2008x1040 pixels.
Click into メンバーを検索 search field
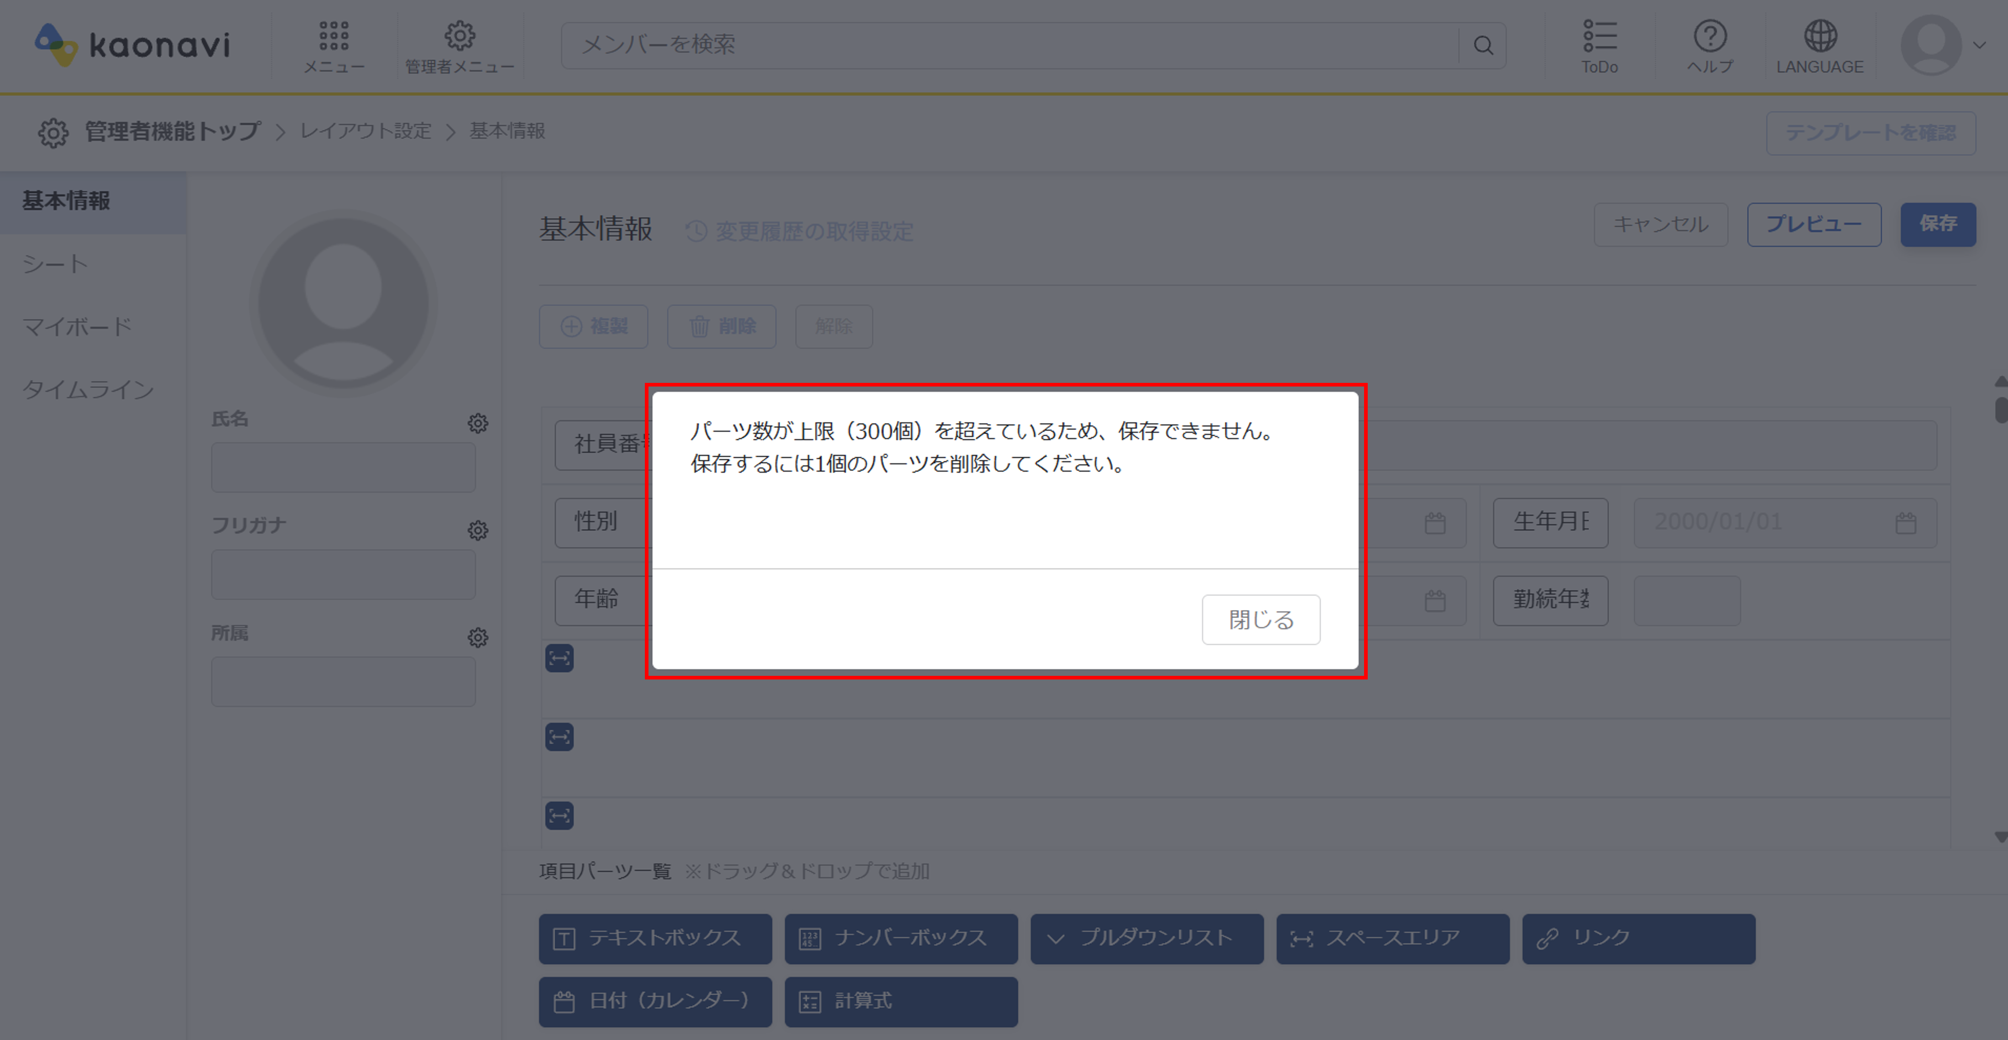(1010, 45)
